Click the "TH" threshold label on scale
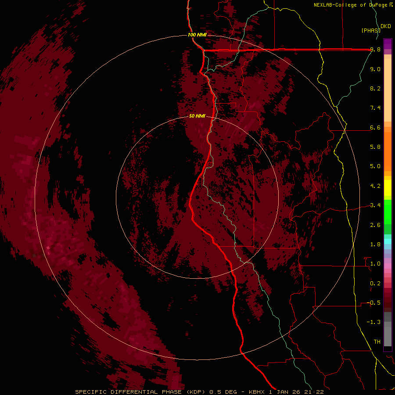This screenshot has height=395, width=395. click(x=377, y=342)
